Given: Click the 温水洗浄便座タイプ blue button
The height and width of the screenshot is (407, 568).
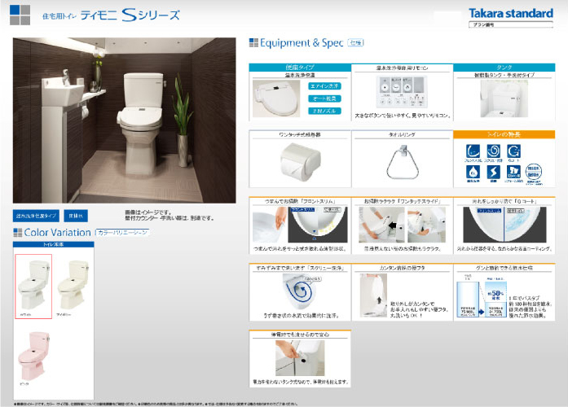Looking at the screenshot, I should (36, 216).
